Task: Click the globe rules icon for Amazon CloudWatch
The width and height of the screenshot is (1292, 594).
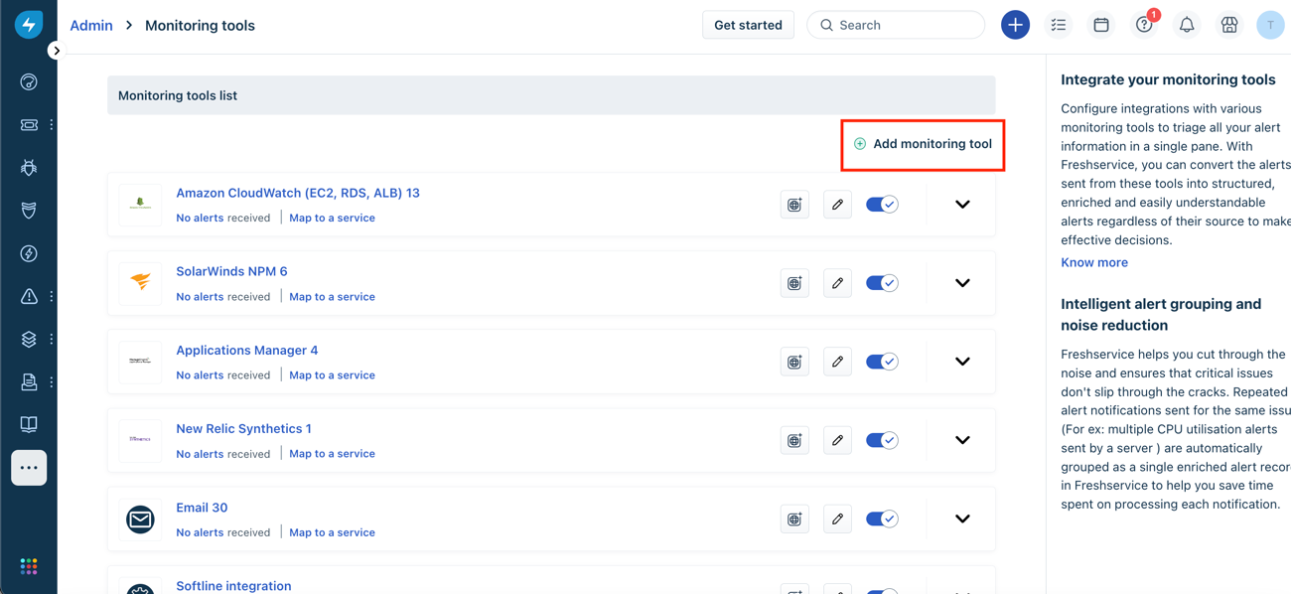Action: (794, 205)
